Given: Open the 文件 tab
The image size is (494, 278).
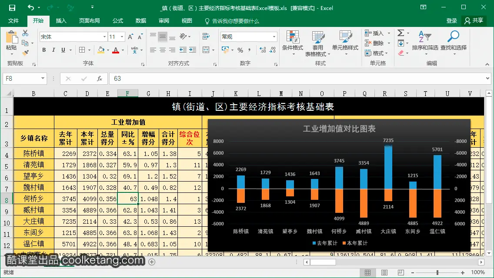Looking at the screenshot, I should click(x=13, y=21).
